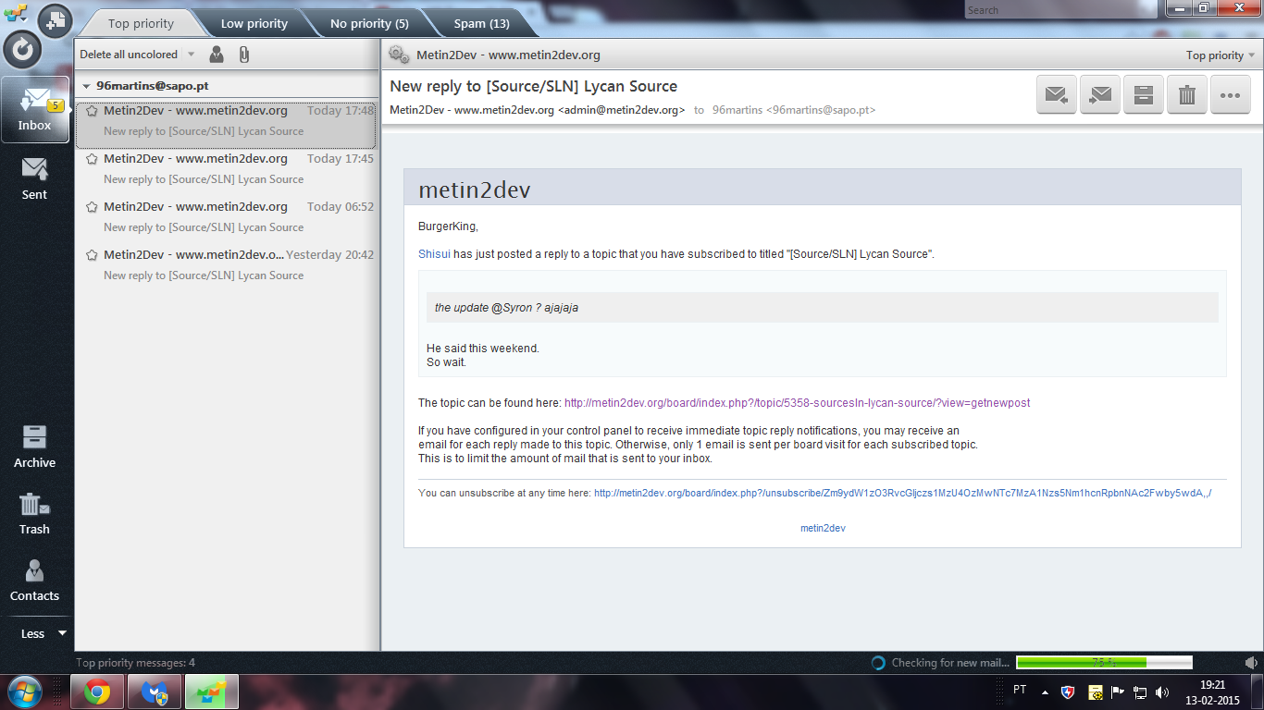Open the colored blocks application menu
Image resolution: width=1264 pixels, height=710 pixels.
pyautogui.click(x=15, y=14)
